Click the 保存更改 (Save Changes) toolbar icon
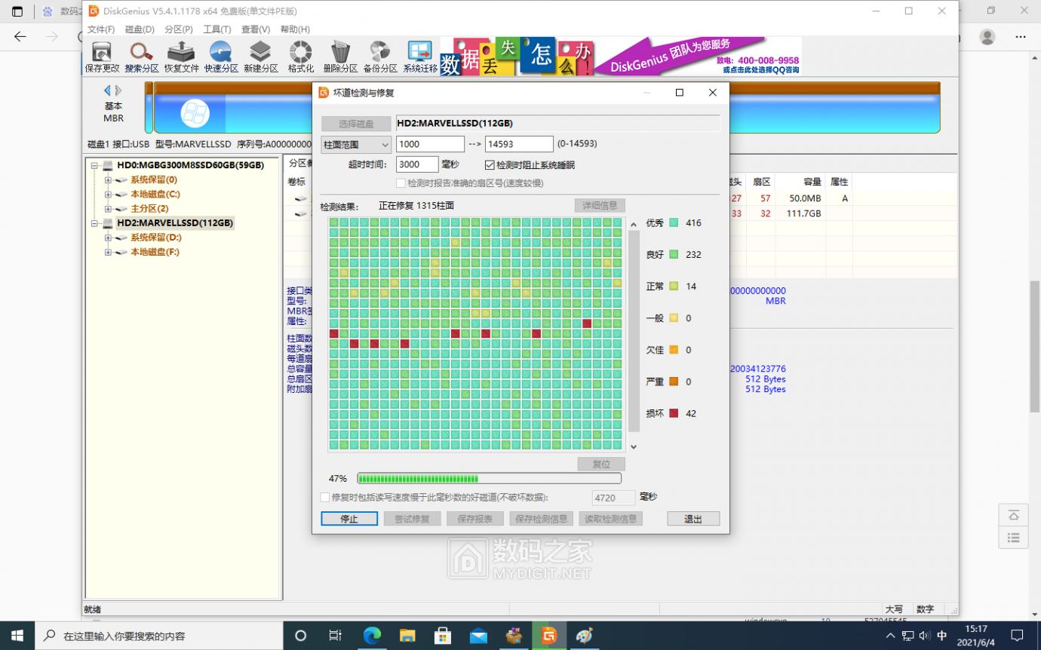 pos(102,57)
